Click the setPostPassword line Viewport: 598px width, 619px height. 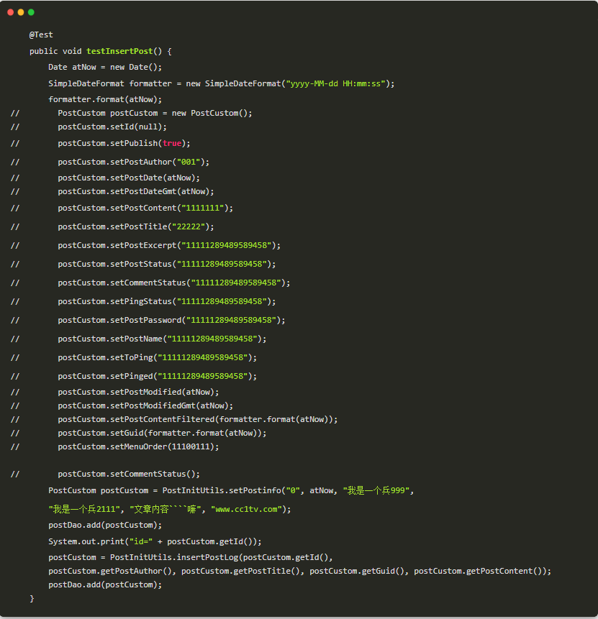[171, 320]
